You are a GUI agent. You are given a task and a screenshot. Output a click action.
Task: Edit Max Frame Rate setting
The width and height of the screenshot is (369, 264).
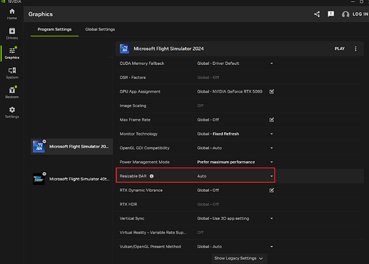(x=271, y=120)
